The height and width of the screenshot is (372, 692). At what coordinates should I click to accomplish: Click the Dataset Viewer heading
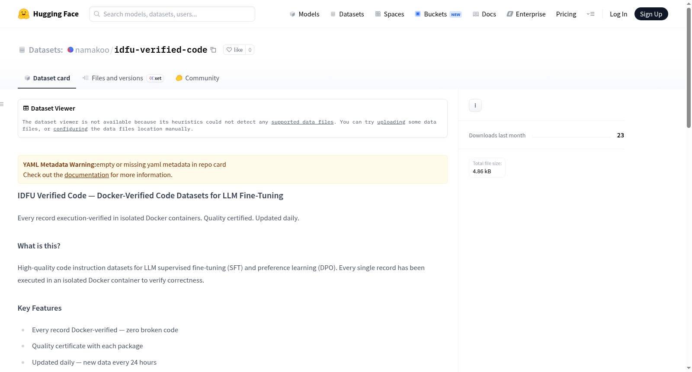(x=53, y=108)
